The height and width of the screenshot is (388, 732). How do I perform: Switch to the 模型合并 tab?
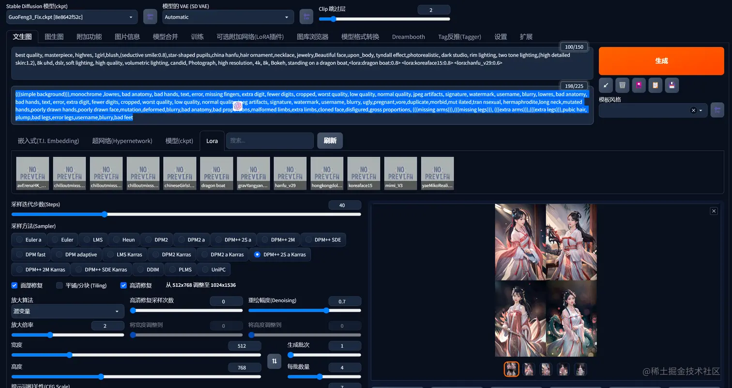tap(166, 37)
